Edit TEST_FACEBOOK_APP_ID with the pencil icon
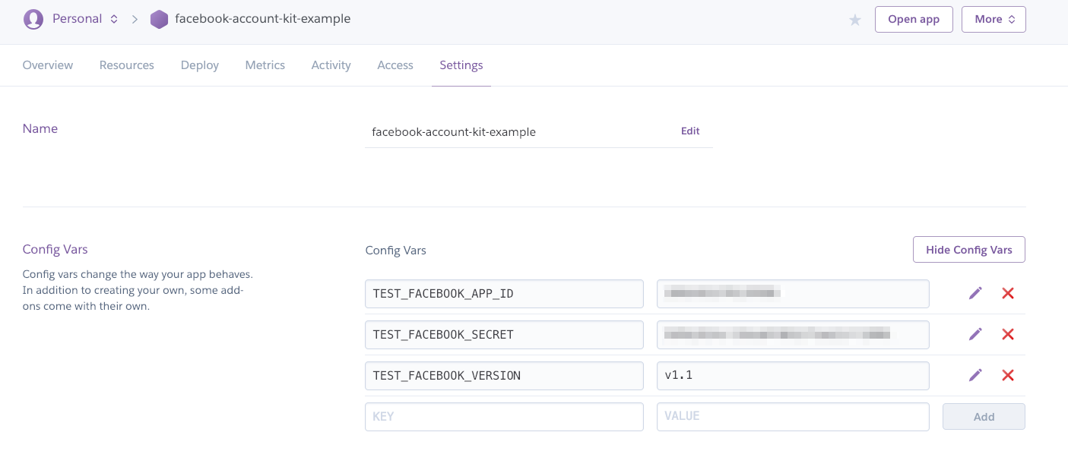Image resolution: width=1068 pixels, height=470 pixels. (x=975, y=293)
